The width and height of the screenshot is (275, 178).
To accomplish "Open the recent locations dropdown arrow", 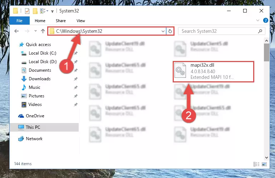I will pos(36,31).
